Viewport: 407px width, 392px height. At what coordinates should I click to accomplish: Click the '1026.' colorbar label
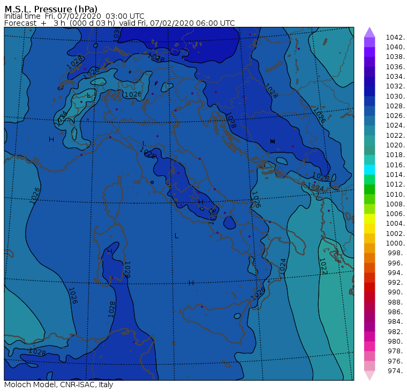(x=395, y=116)
